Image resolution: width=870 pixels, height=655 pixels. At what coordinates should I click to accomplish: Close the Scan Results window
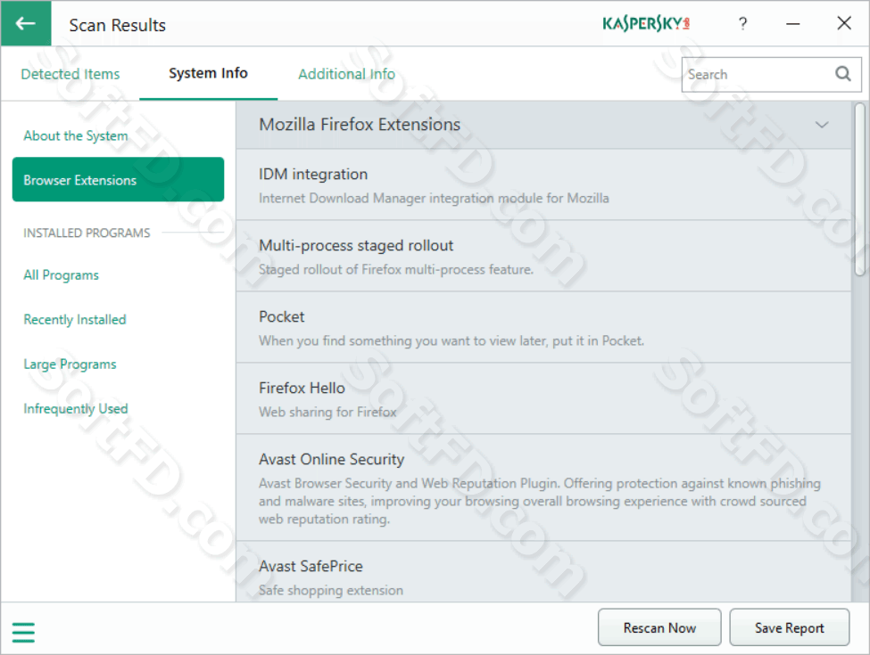coord(844,23)
